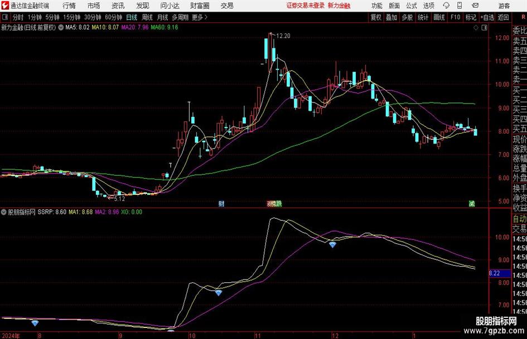Open the 资讯 menu

coord(118,6)
